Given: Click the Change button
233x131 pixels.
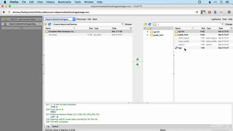Looking at the screenshot, I should pos(229,24).
